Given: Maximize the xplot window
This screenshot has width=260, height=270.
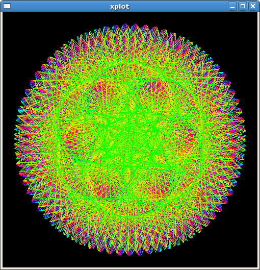Looking at the screenshot, I should click(x=243, y=6).
